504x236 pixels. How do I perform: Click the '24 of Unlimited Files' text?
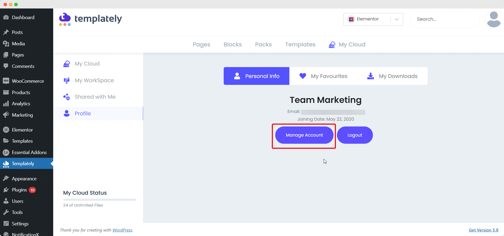(x=83, y=205)
